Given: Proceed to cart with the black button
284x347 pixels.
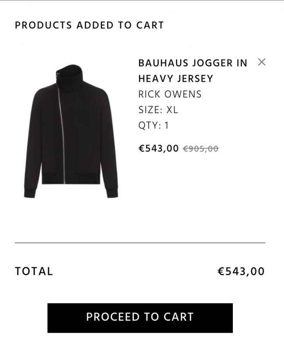Looking at the screenshot, I should [x=140, y=318].
